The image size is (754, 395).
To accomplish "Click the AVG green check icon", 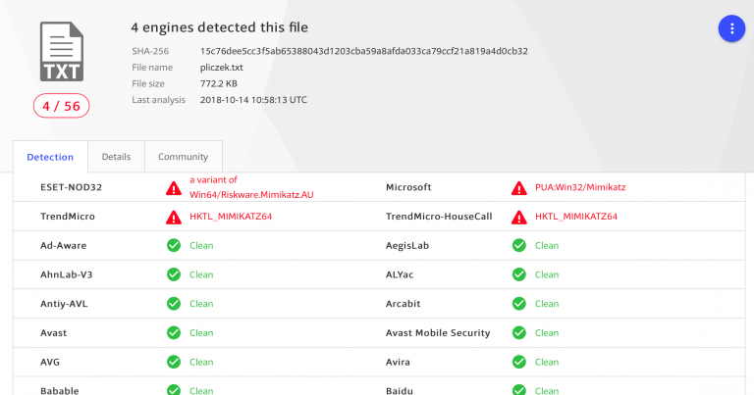I will 174,362.
